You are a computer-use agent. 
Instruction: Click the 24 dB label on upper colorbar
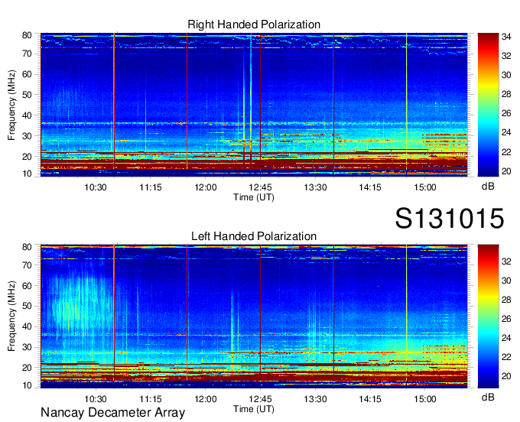[x=506, y=132]
